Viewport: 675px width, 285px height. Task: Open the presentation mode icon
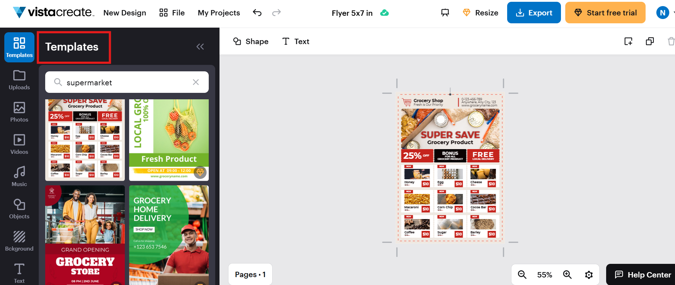coord(445,13)
